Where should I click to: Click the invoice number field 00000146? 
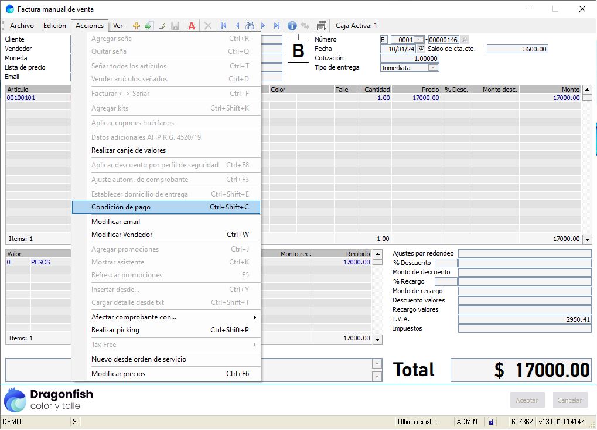pyautogui.click(x=444, y=40)
